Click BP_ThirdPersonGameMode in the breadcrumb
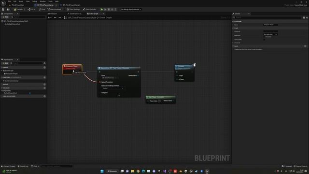The height and width of the screenshot is (174, 309). [x=83, y=17]
